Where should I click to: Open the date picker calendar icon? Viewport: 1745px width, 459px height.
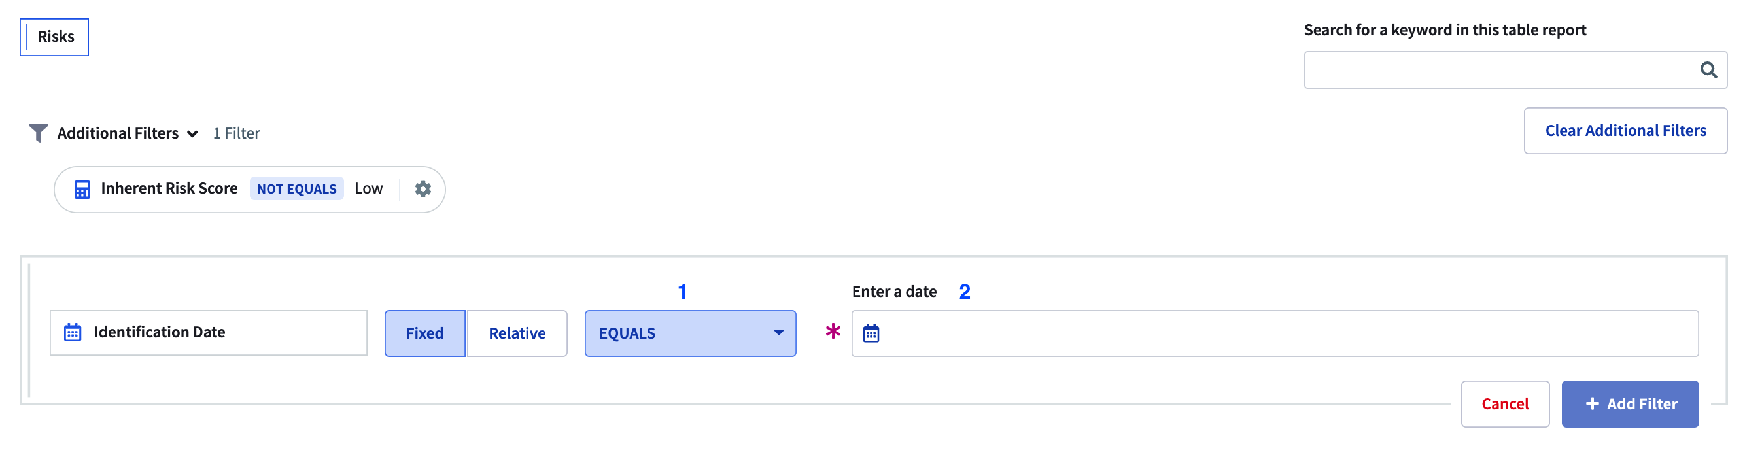coord(871,333)
